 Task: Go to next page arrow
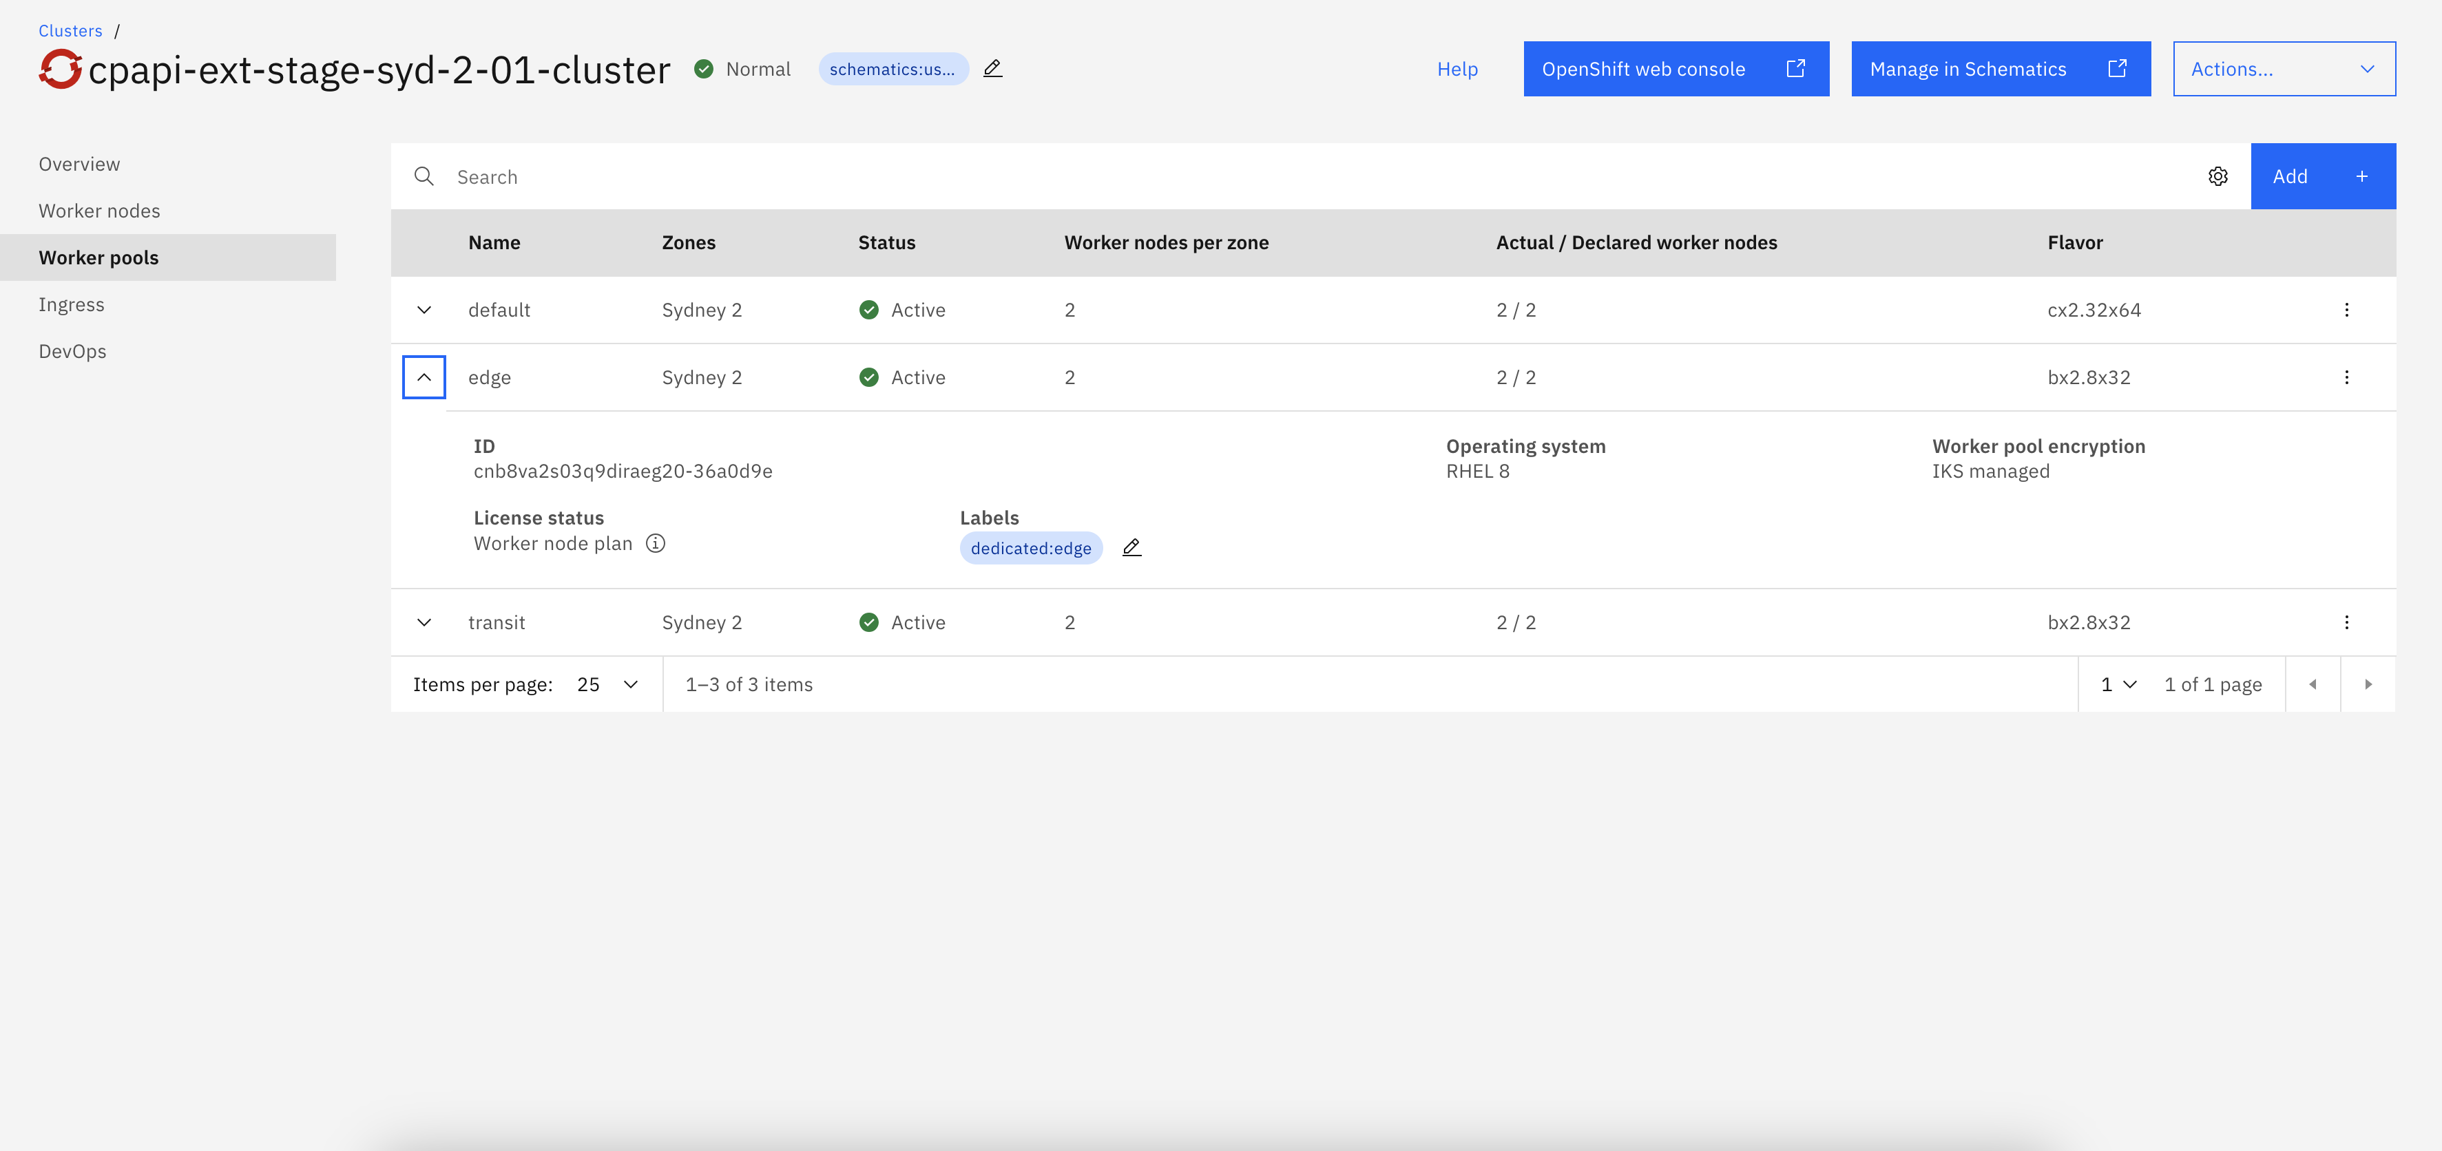(2367, 684)
